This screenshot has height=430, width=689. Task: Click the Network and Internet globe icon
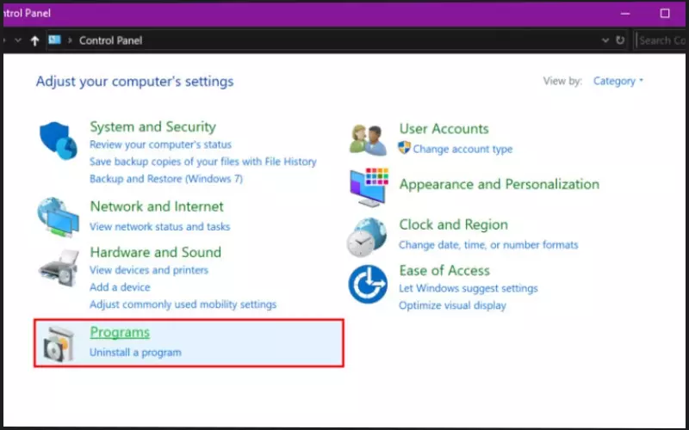click(59, 217)
